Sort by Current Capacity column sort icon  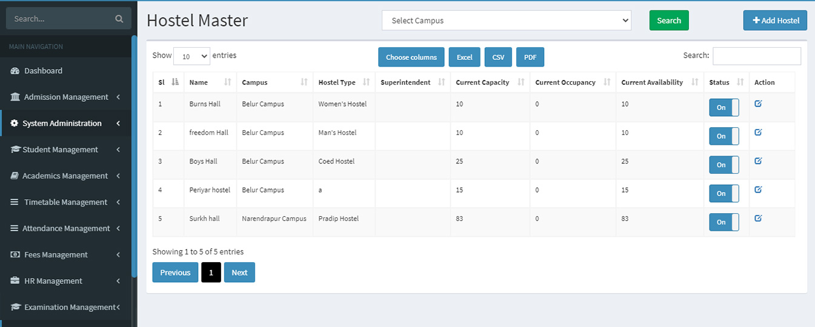click(521, 82)
